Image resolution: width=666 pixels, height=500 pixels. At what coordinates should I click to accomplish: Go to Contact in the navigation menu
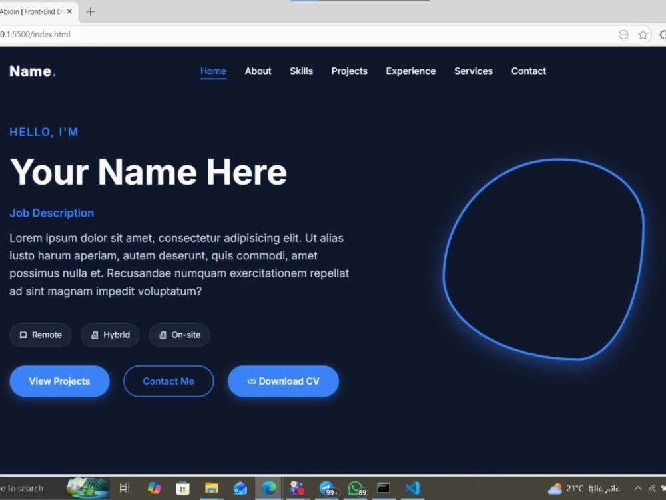pyautogui.click(x=528, y=71)
